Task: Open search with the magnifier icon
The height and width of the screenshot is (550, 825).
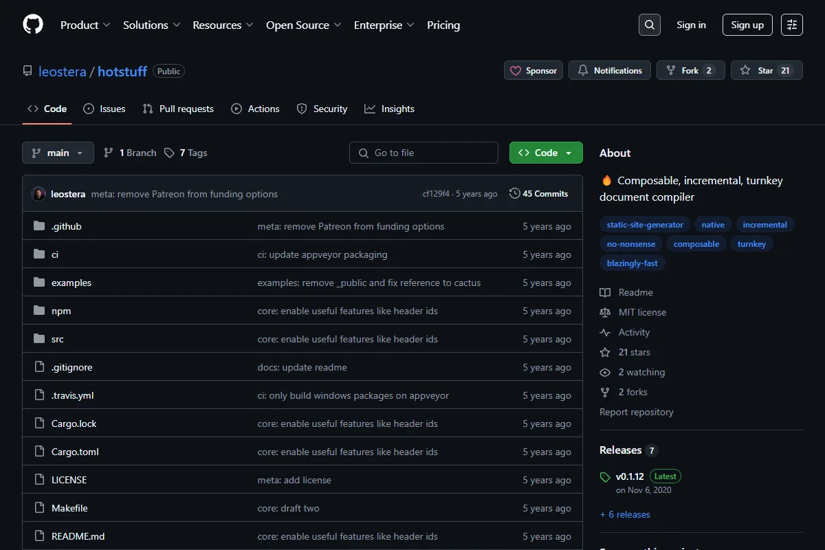Action: click(650, 25)
